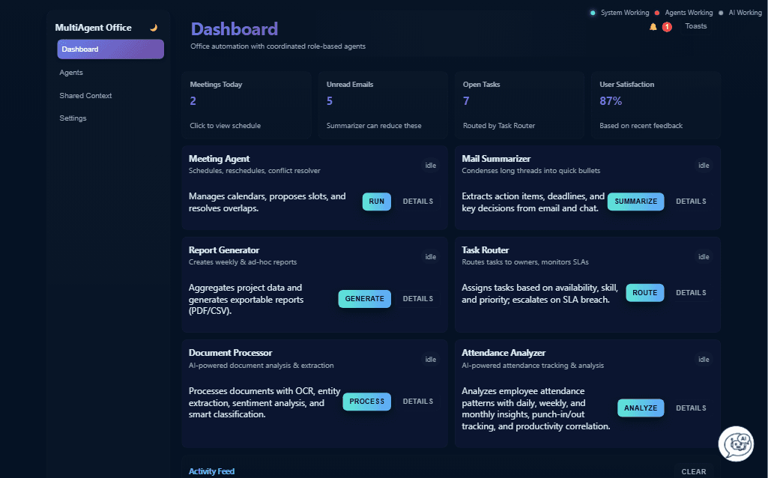Click the Report Generator card title

[x=224, y=250]
